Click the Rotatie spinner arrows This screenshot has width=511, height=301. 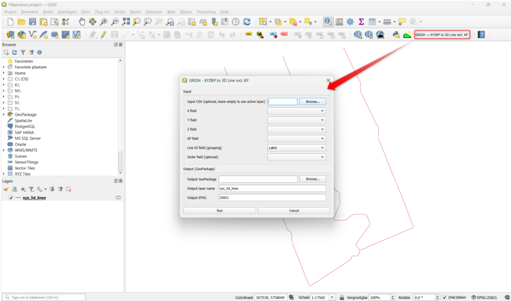[437, 297]
